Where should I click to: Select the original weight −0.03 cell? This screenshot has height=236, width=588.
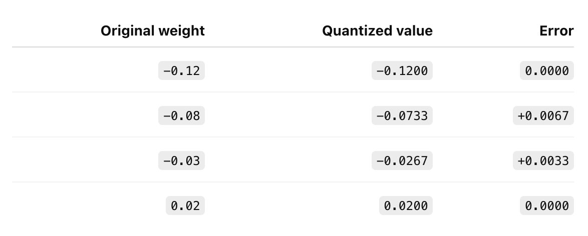181,160
